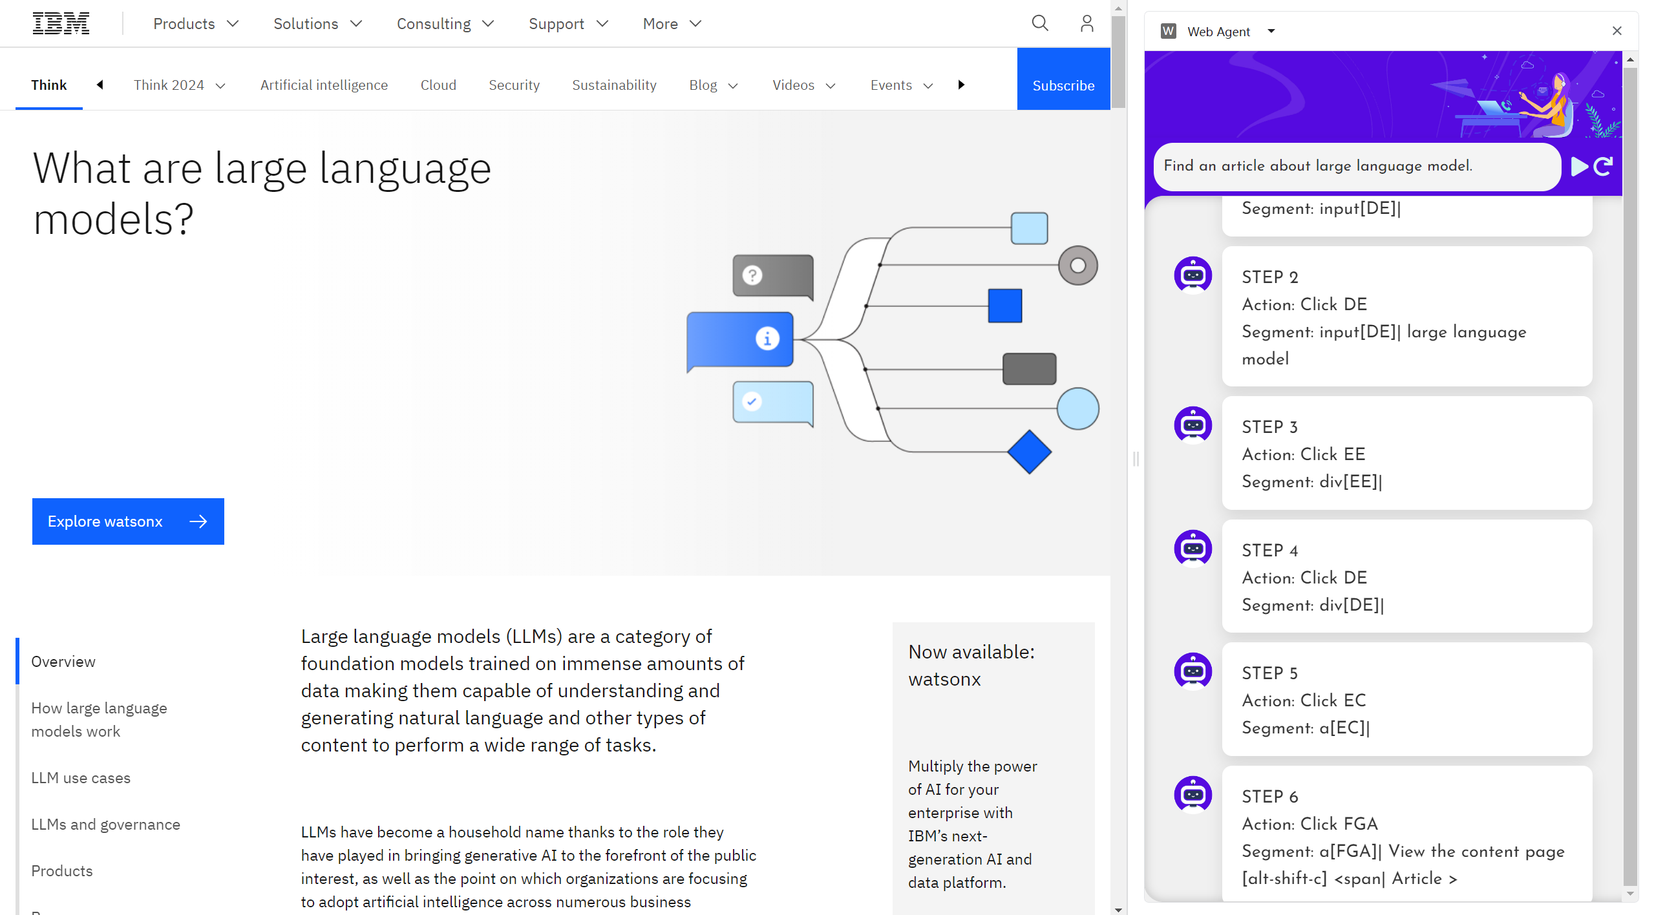The height and width of the screenshot is (915, 1654).
Task: Click 'Segment: div[DE]|' text
Action: coord(1313,605)
